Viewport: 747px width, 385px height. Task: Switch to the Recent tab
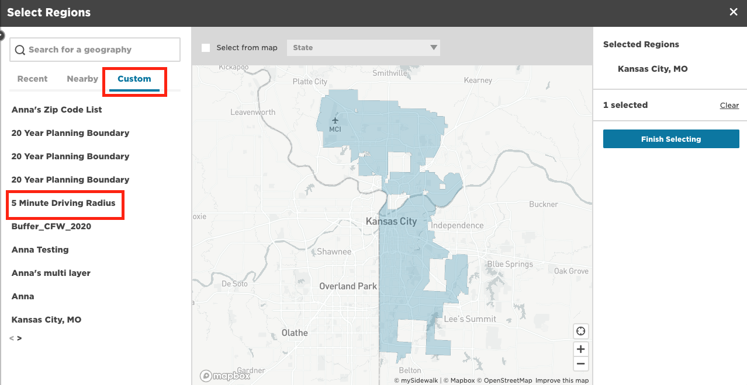[x=32, y=79]
